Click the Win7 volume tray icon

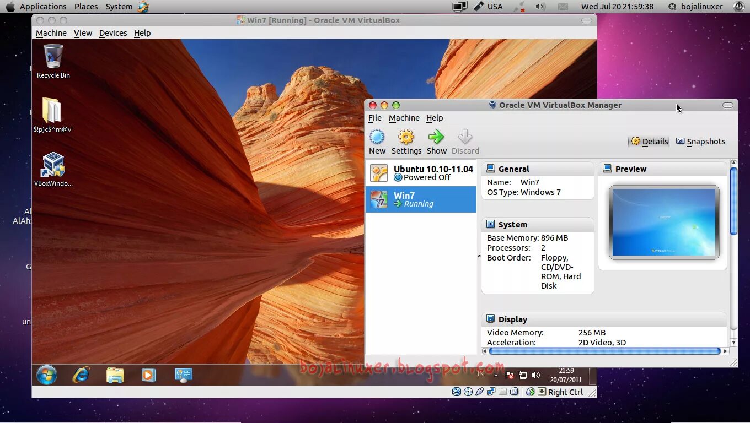tap(535, 375)
